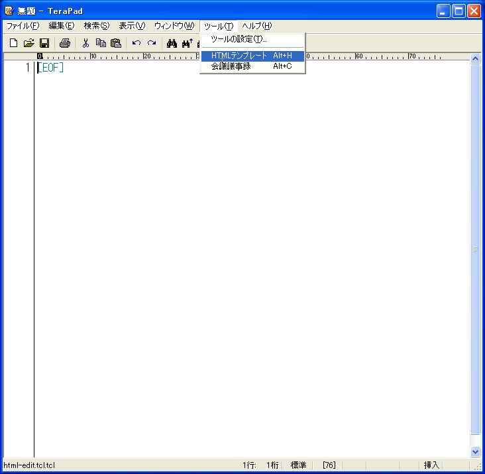Click the Undo arrow icon
Image resolution: width=485 pixels, height=474 pixels.
(136, 42)
